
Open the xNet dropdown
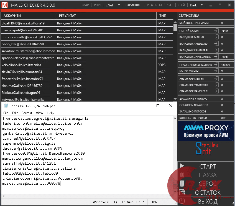[x=113, y=5]
